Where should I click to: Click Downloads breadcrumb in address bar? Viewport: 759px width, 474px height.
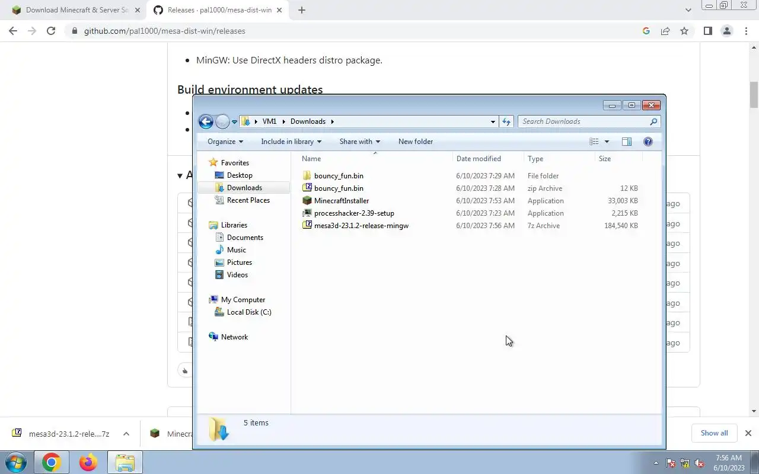(308, 121)
